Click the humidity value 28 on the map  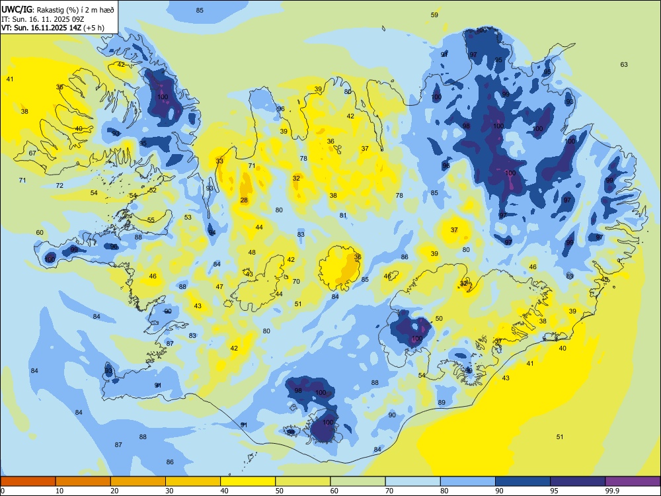[x=244, y=200]
